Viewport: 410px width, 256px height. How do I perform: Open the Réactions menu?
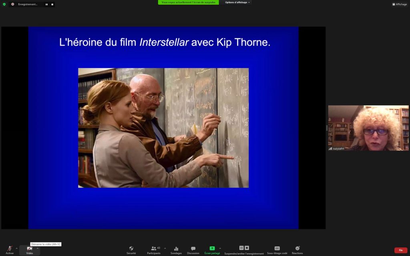(x=297, y=250)
